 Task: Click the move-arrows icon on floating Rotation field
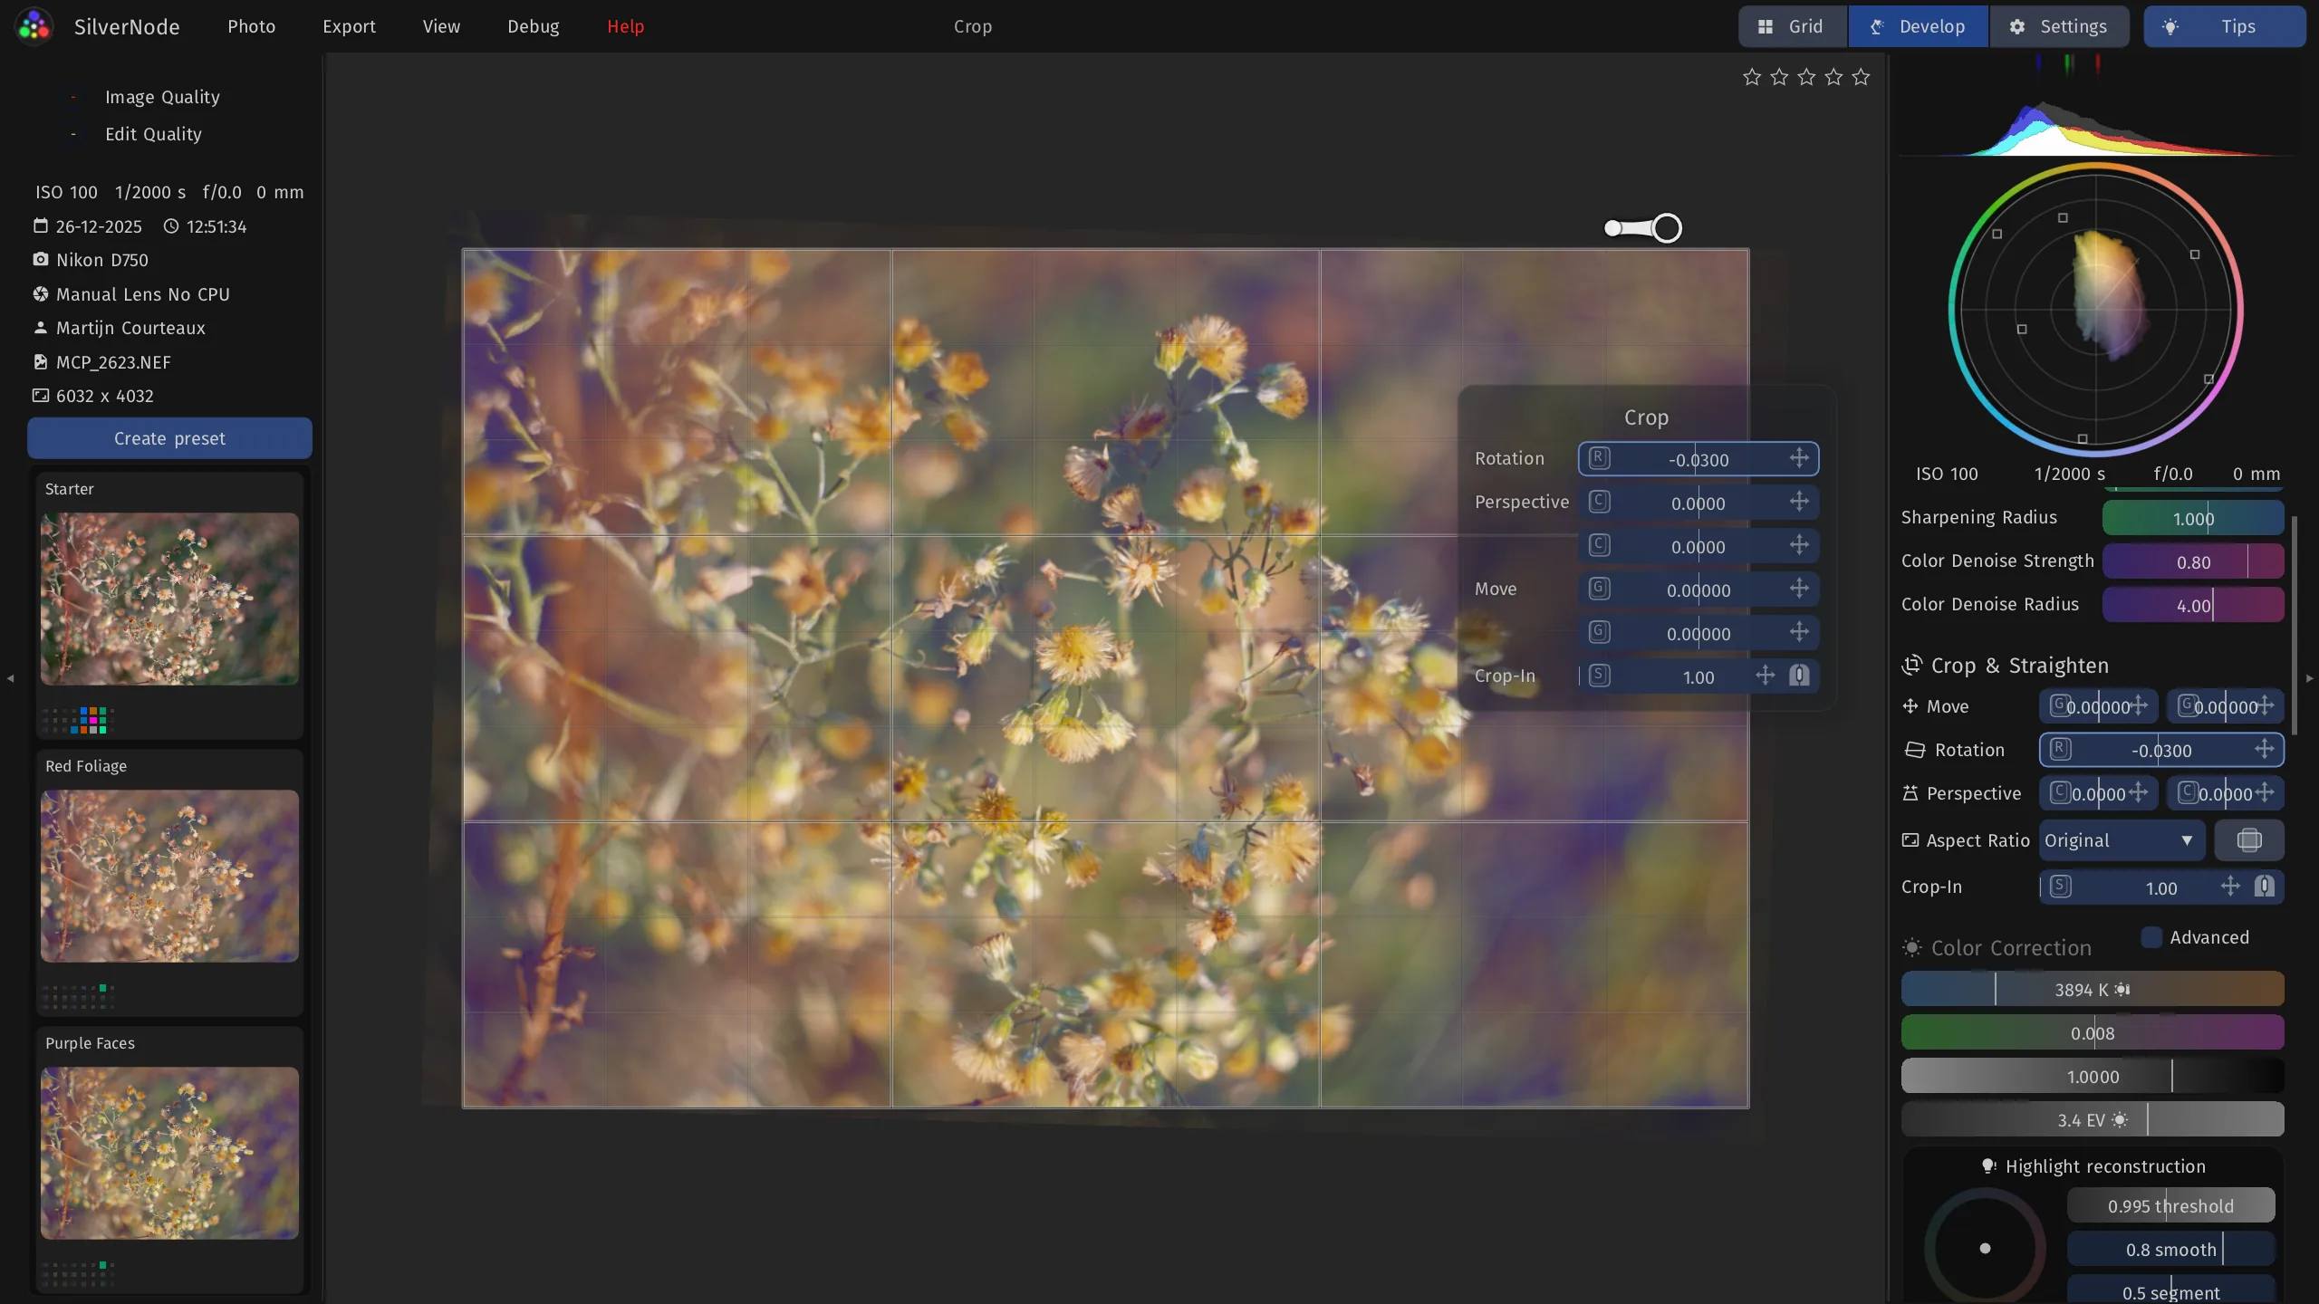click(1799, 458)
